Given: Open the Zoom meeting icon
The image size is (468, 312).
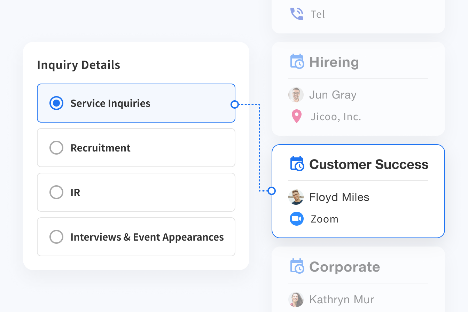Looking at the screenshot, I should (x=296, y=219).
